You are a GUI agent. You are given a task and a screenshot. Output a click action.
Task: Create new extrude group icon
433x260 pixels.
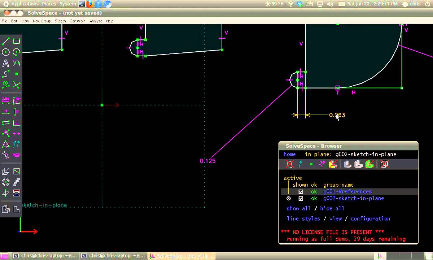tap(6, 172)
